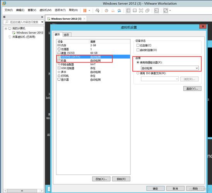Open the 自动检测 physical drive dropdown
The height and width of the screenshot is (193, 212).
[x=170, y=68]
